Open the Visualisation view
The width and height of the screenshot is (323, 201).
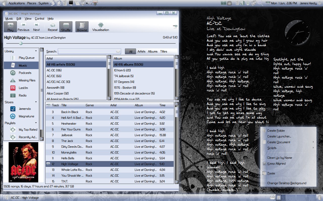101,27
